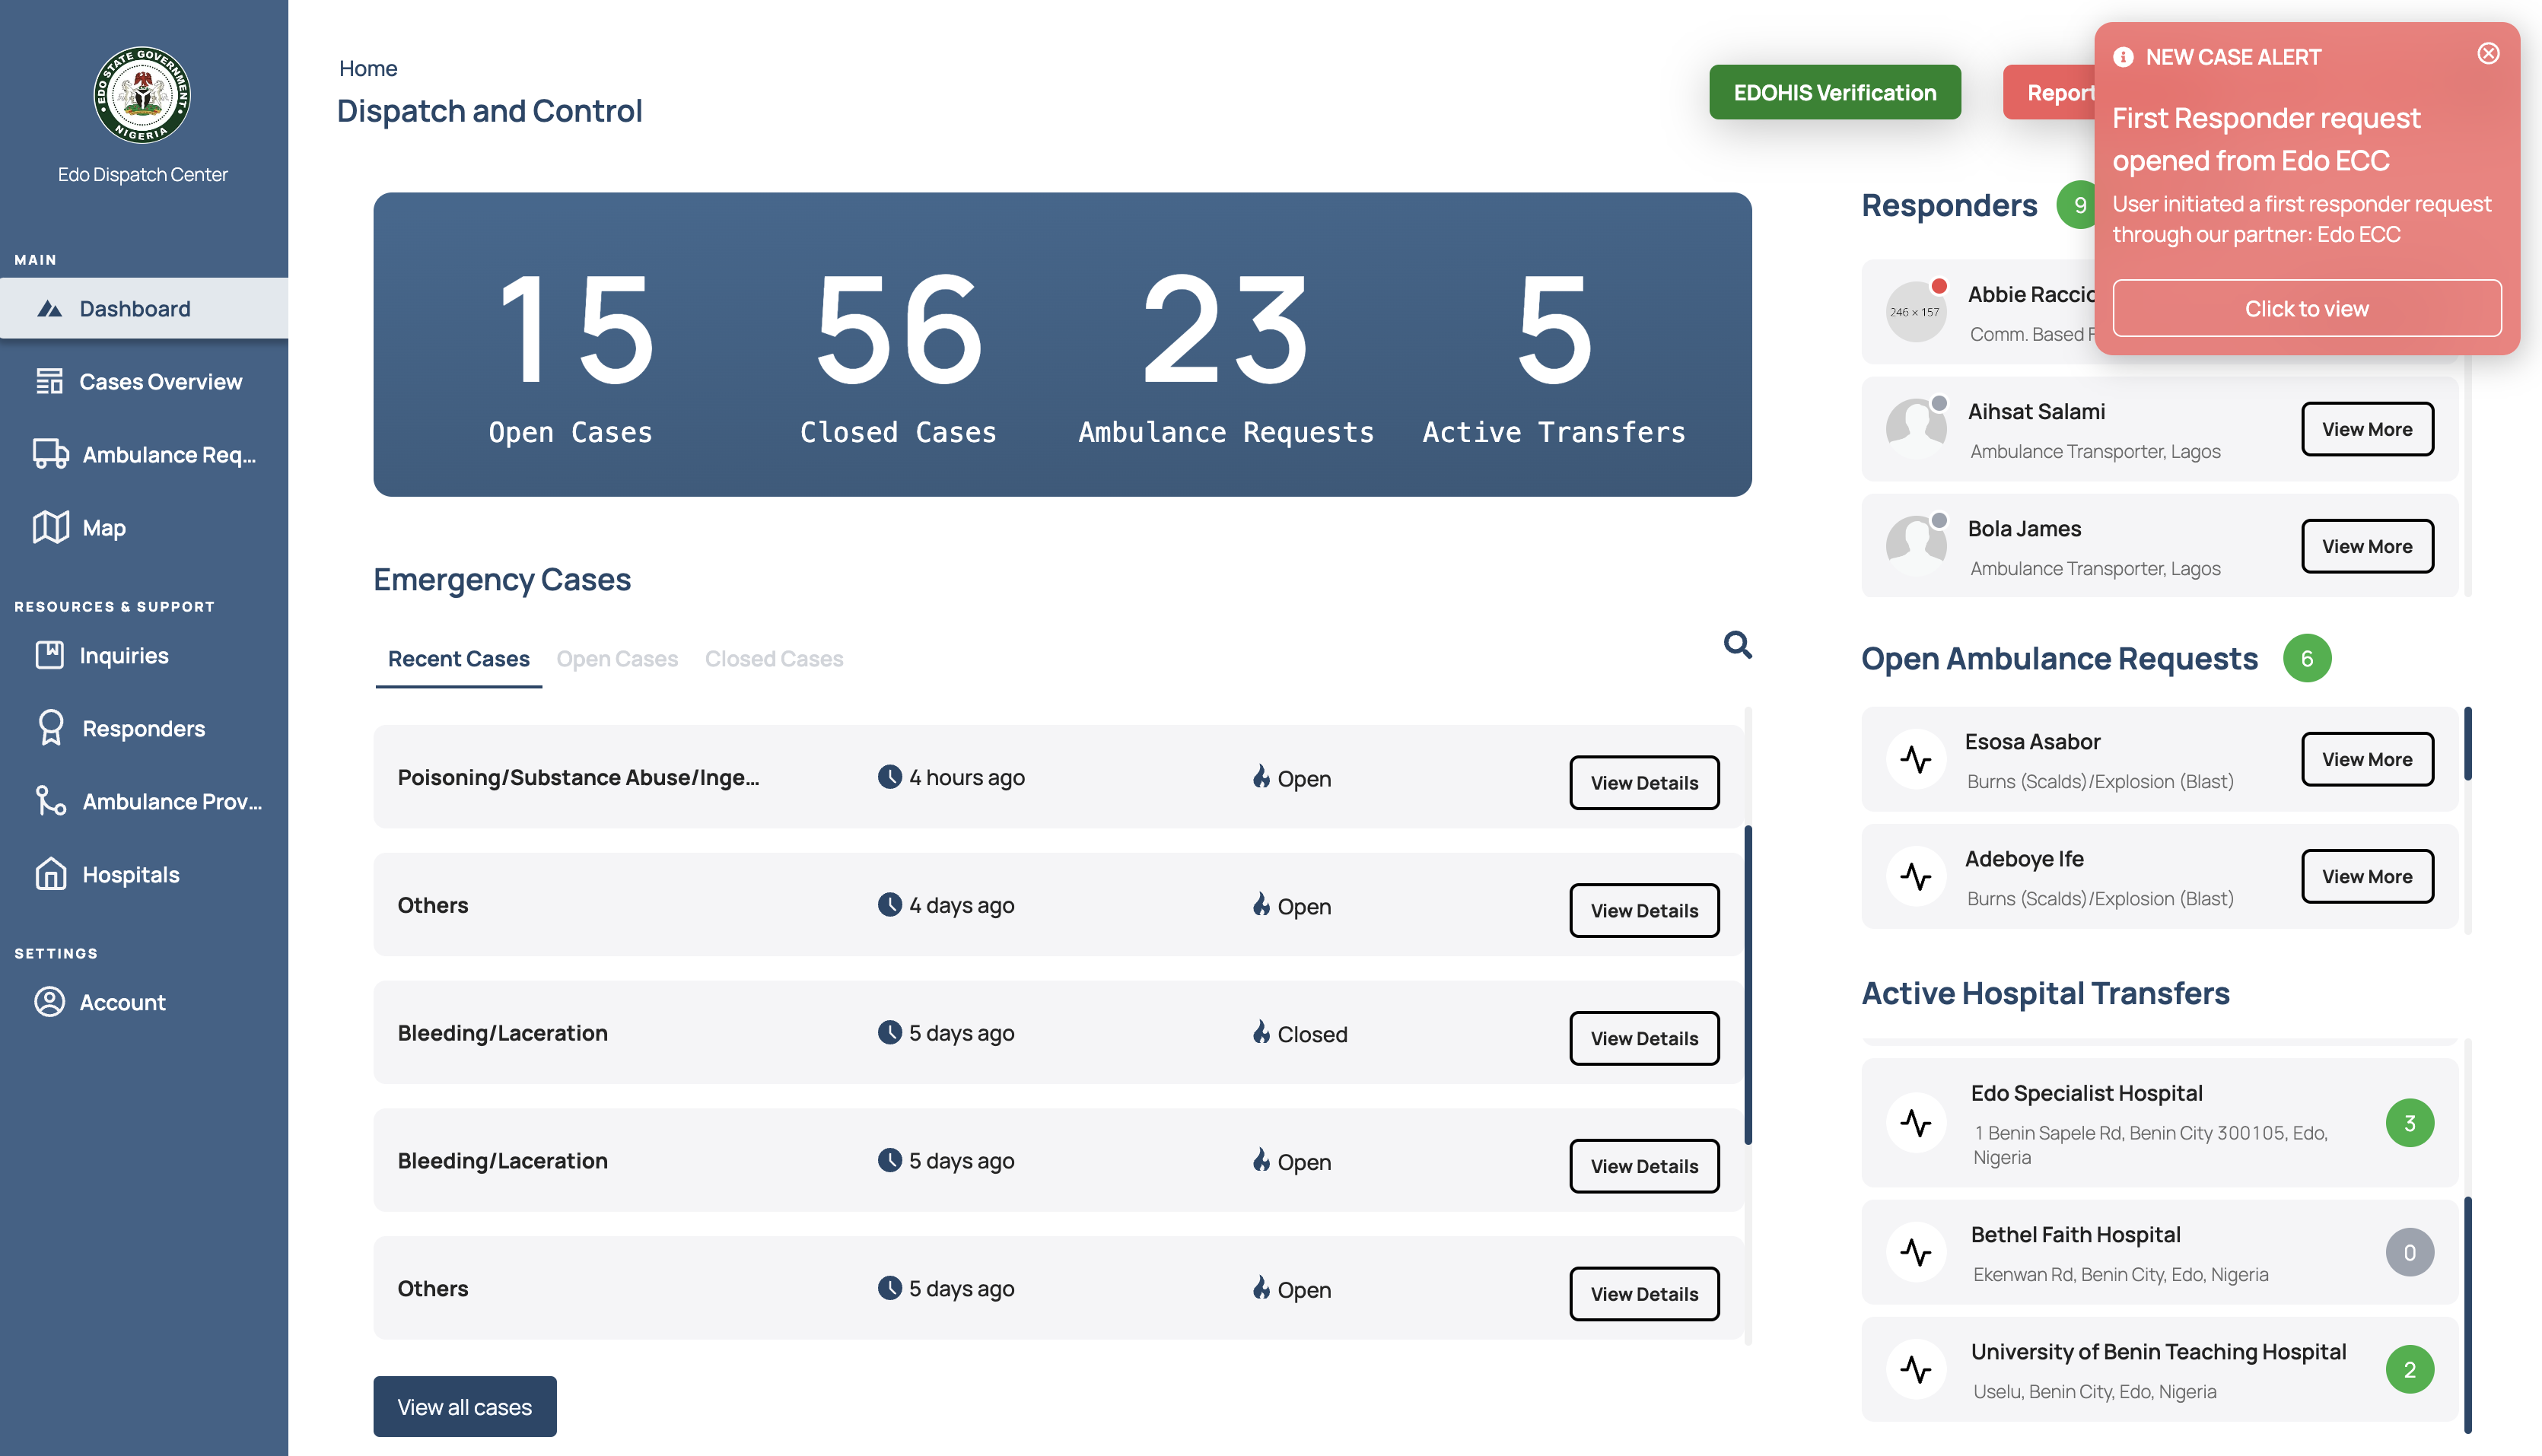The image size is (2542, 1456).
Task: Click the View all cases button
Action: (464, 1406)
